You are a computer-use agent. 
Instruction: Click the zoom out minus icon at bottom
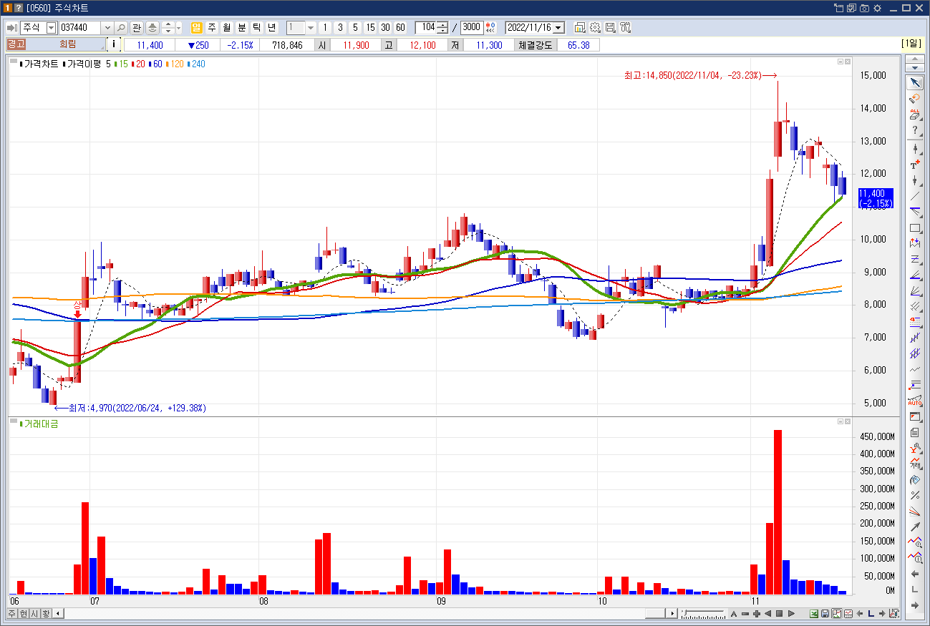[745, 614]
